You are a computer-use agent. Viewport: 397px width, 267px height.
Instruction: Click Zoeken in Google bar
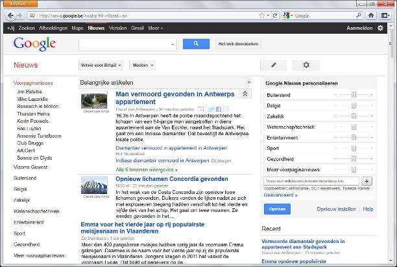click(27, 28)
